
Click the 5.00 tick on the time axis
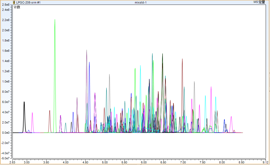pyautogui.click(x=105, y=162)
